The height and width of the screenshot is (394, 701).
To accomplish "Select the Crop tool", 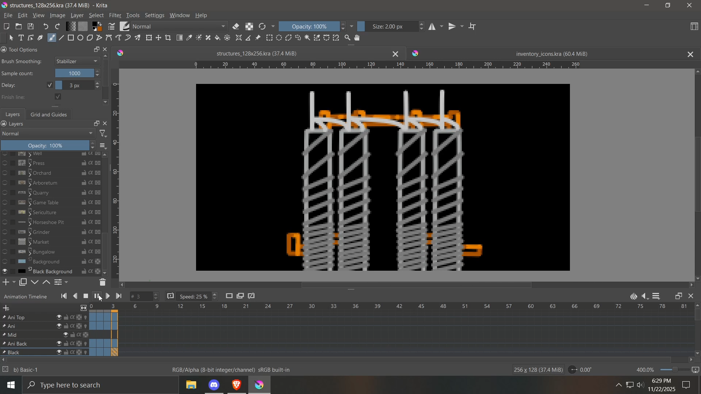I will (x=168, y=38).
